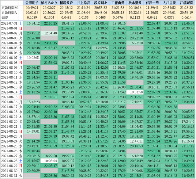The image size is (196, 179).
Task: Click the date cell 2021-07-31
Action: pos(9,23)
